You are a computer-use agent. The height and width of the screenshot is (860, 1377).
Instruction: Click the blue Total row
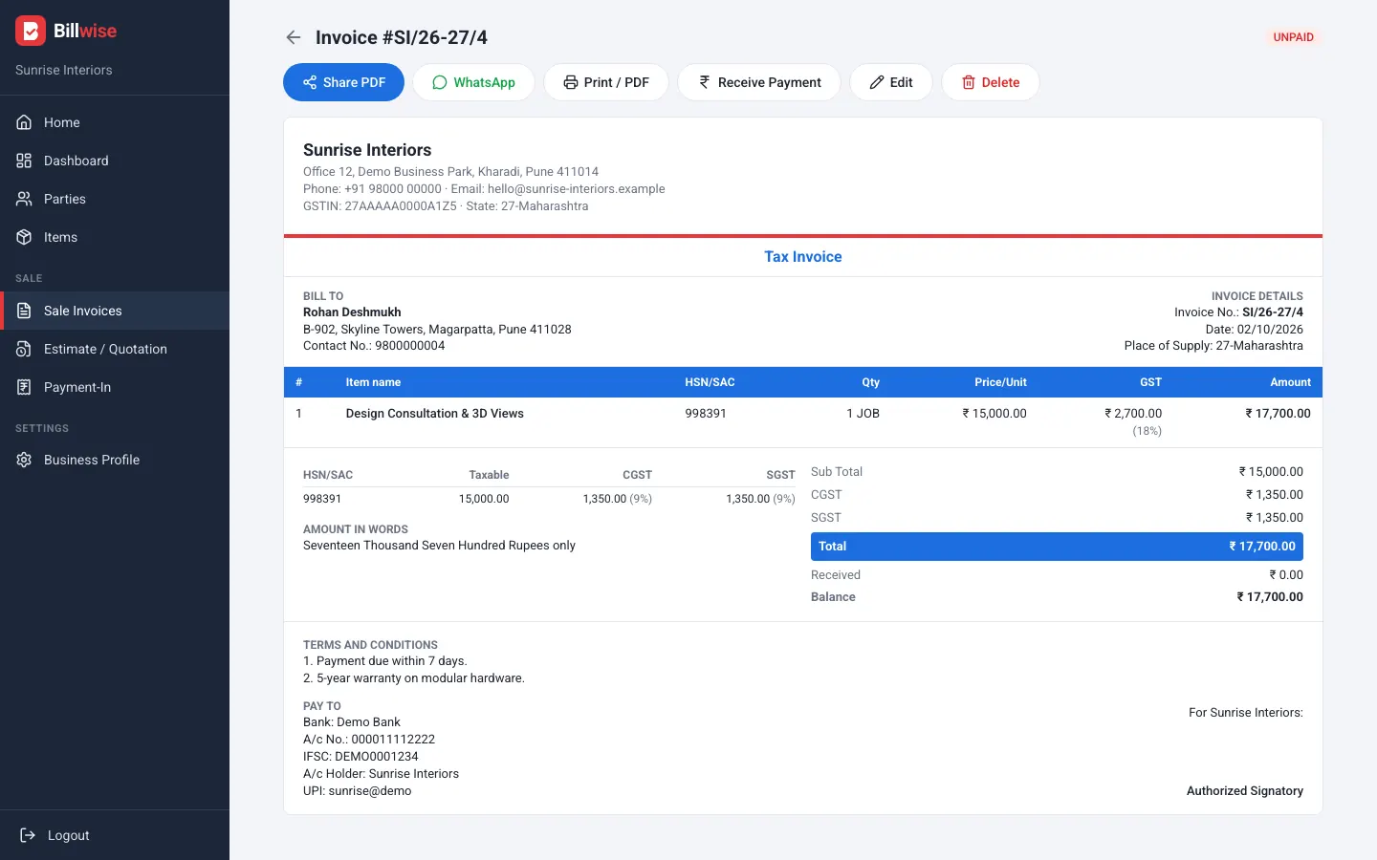click(1057, 547)
